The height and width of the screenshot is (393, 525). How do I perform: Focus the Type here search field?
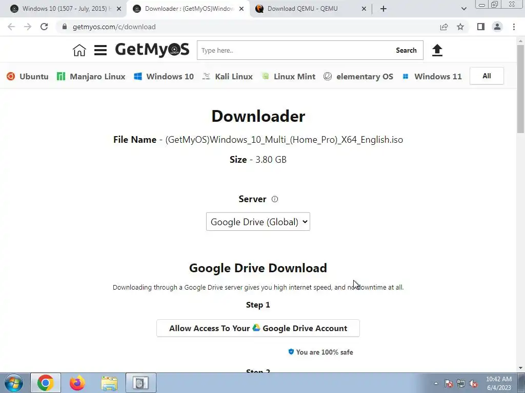[x=295, y=50]
